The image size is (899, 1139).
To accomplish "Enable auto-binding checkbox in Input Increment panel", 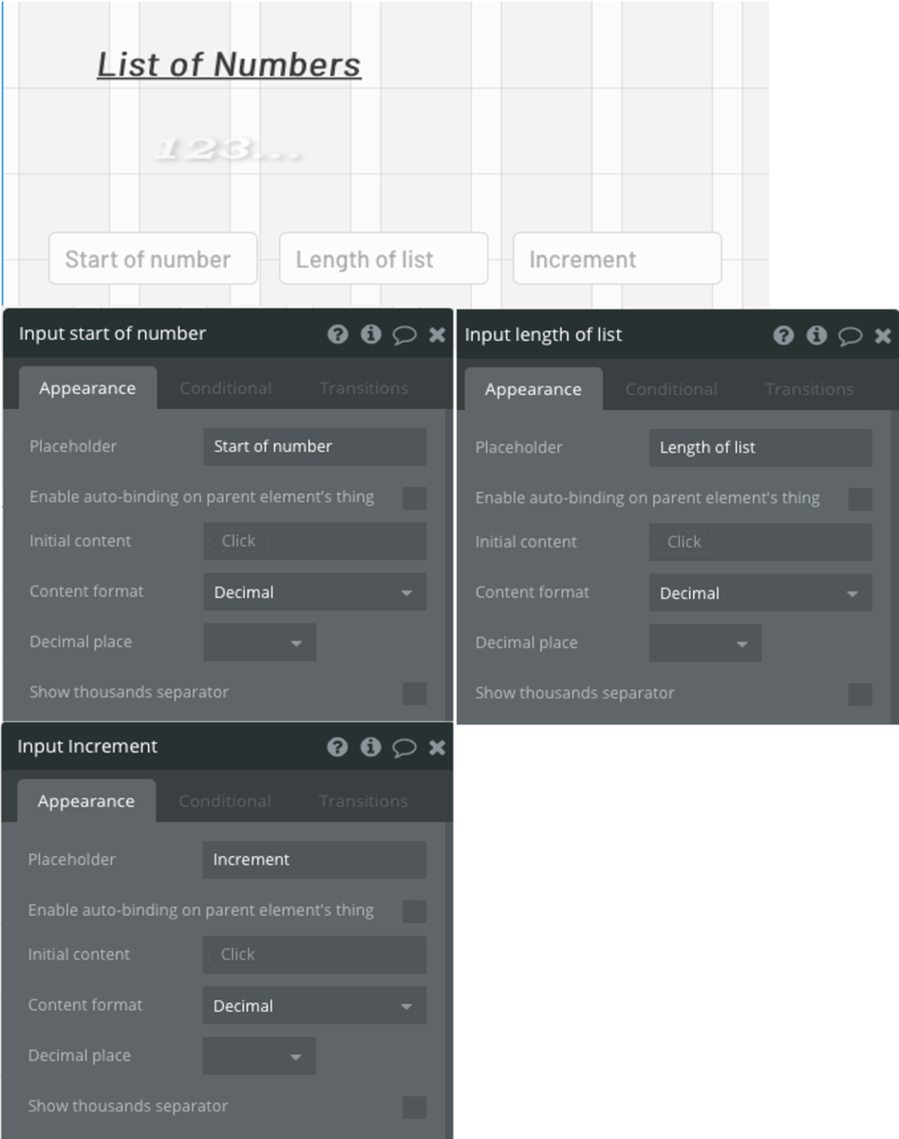I will tap(414, 911).
